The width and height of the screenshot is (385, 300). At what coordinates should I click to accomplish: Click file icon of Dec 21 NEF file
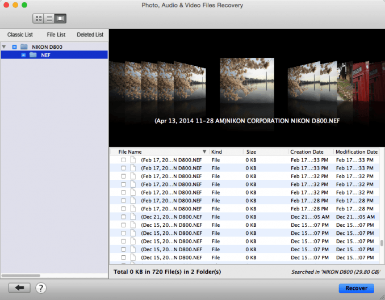point(133,217)
